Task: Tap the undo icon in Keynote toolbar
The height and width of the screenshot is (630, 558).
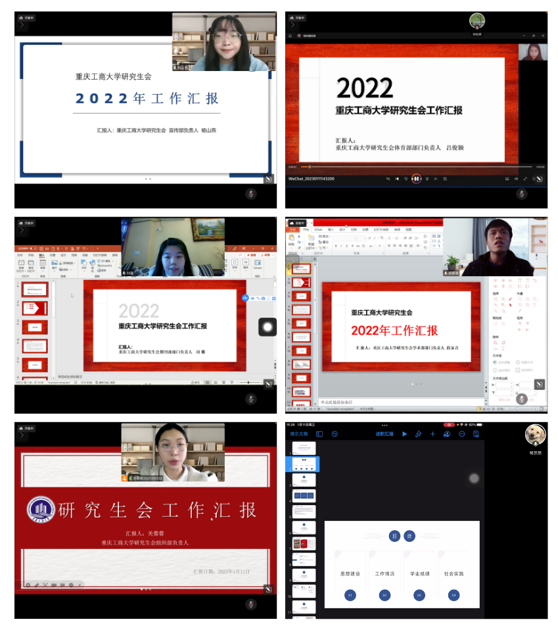Action: pos(335,434)
